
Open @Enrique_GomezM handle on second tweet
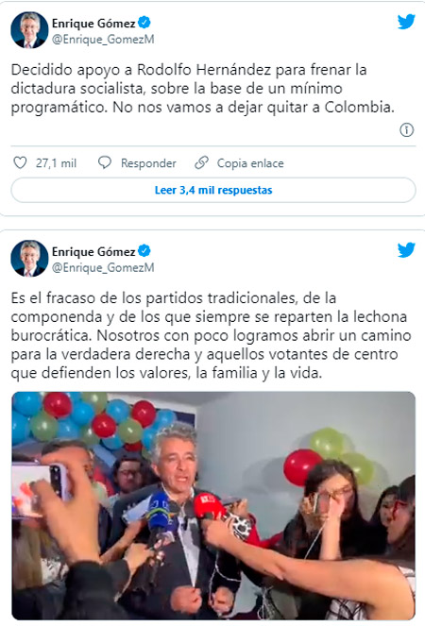[x=103, y=268]
